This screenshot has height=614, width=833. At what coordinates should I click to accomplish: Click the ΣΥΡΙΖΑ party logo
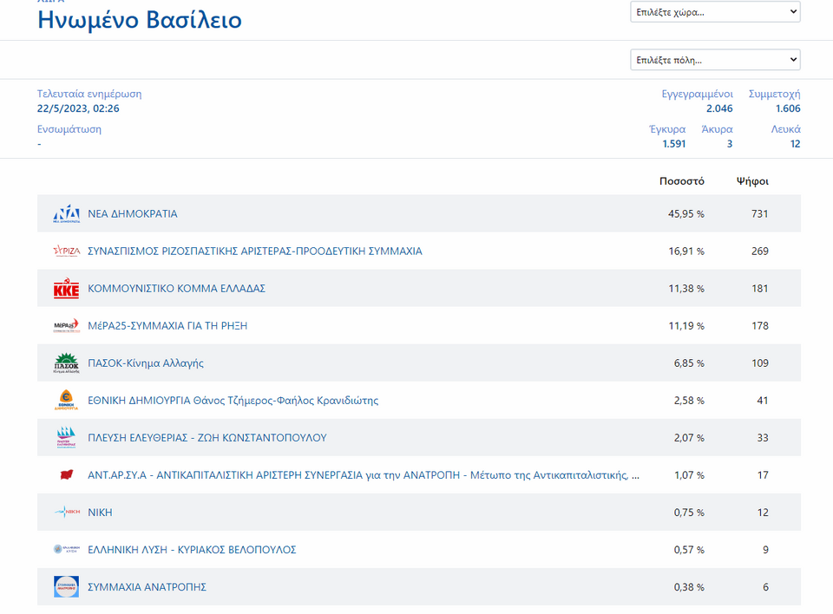[67, 251]
